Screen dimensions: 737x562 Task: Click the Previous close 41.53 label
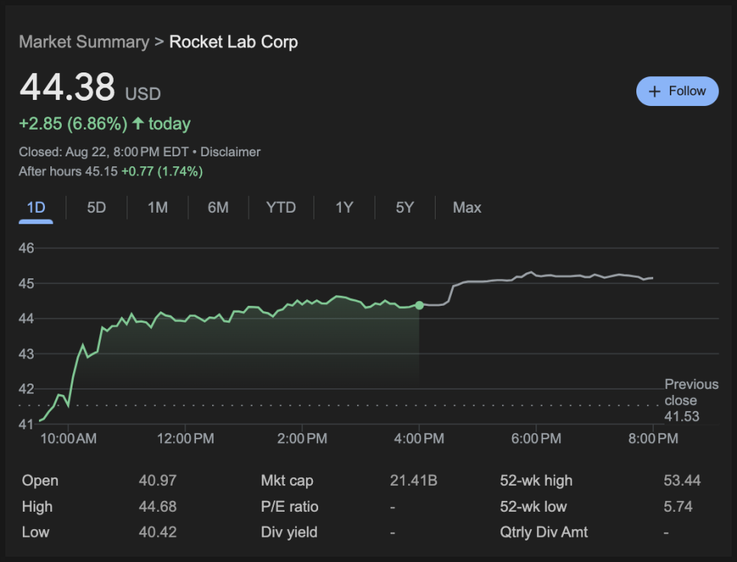(691, 400)
